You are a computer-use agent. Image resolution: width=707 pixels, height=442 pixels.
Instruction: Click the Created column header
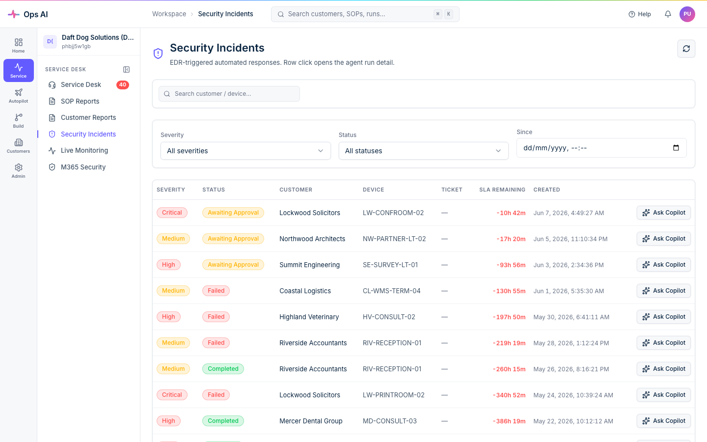point(547,190)
